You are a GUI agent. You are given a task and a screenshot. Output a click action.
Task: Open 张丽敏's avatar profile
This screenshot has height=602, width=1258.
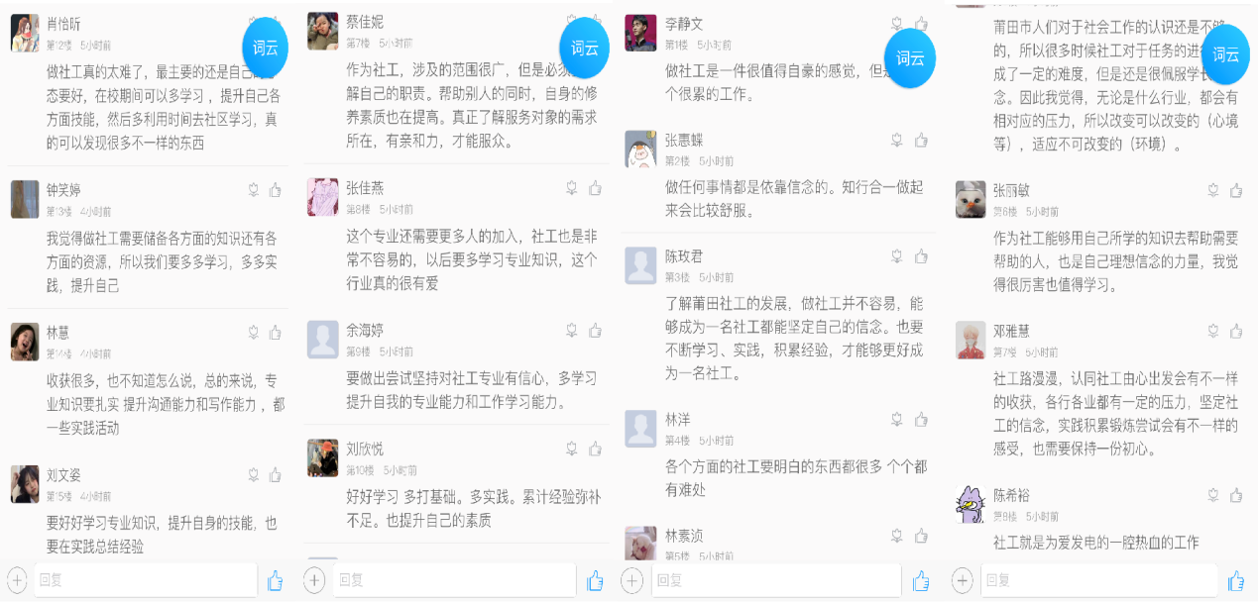coord(971,199)
